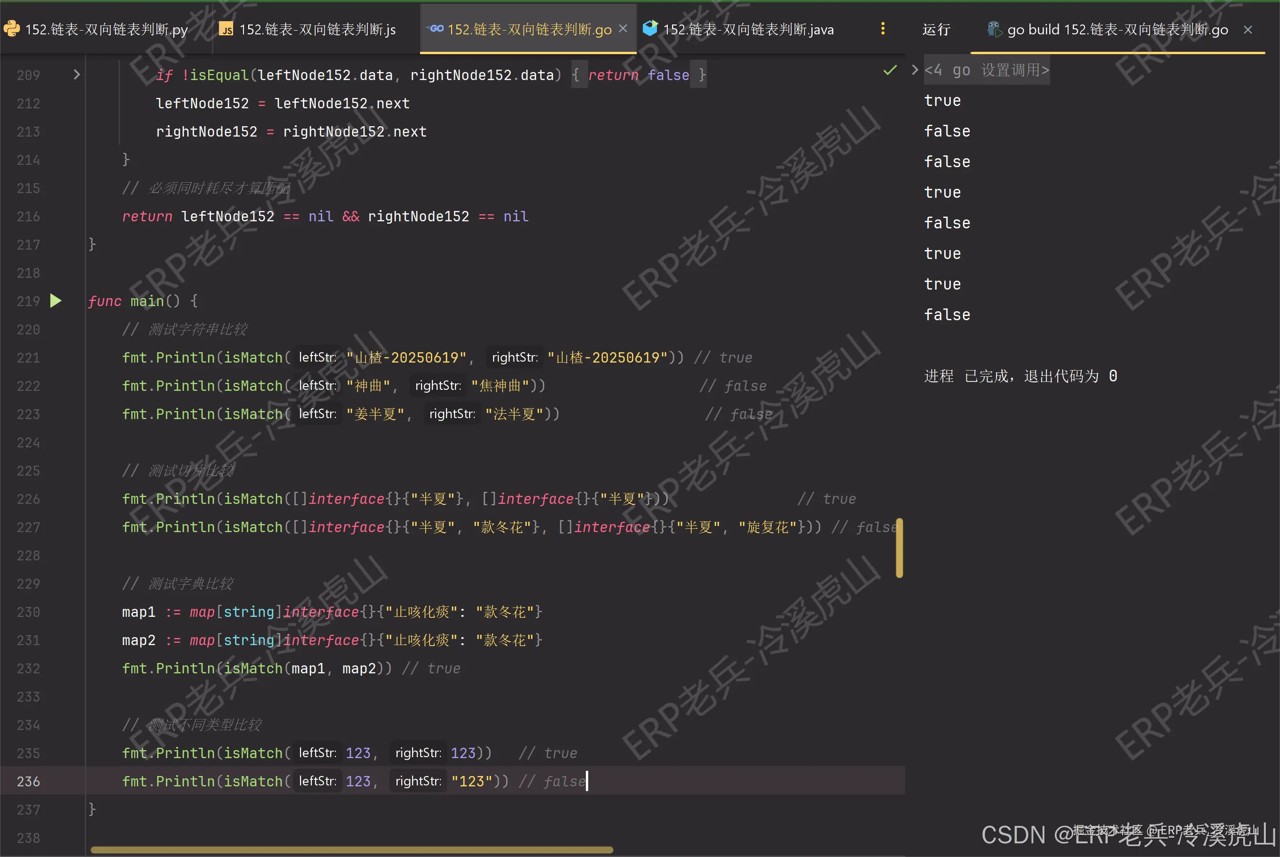Expand the folded go setup call output
Viewport: 1280px width, 857px height.
coord(915,70)
